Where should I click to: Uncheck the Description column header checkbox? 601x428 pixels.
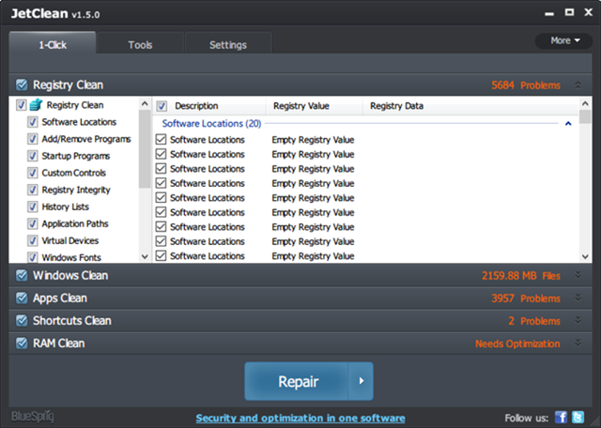(x=162, y=106)
